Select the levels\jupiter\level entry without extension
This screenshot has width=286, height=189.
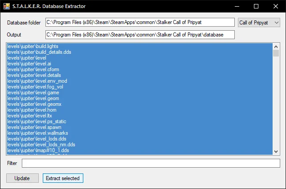(x=139, y=58)
